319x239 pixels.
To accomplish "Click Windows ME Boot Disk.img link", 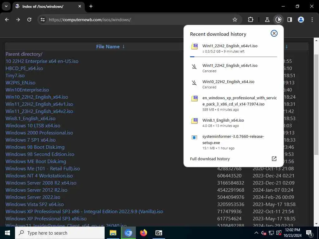I will [x=36, y=162].
